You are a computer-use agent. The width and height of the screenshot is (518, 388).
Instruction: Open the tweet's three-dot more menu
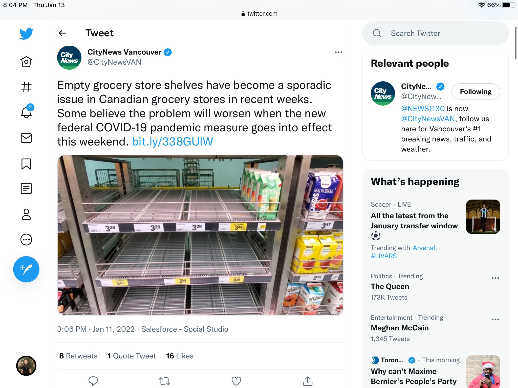[338, 52]
